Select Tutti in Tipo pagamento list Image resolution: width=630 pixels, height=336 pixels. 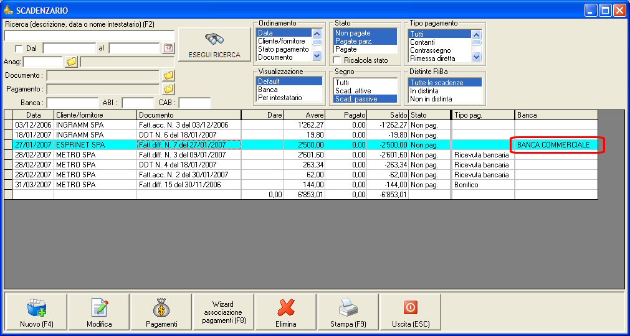(439, 34)
